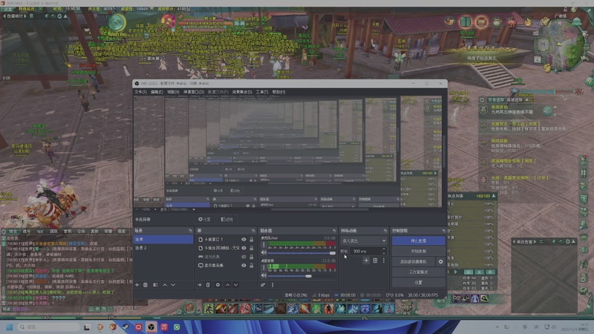Add a new scene transition
The image size is (594, 334).
coord(366,261)
